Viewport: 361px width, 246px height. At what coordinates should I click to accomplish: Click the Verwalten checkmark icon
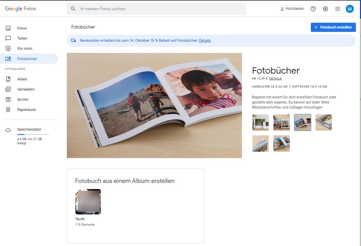tap(8, 89)
